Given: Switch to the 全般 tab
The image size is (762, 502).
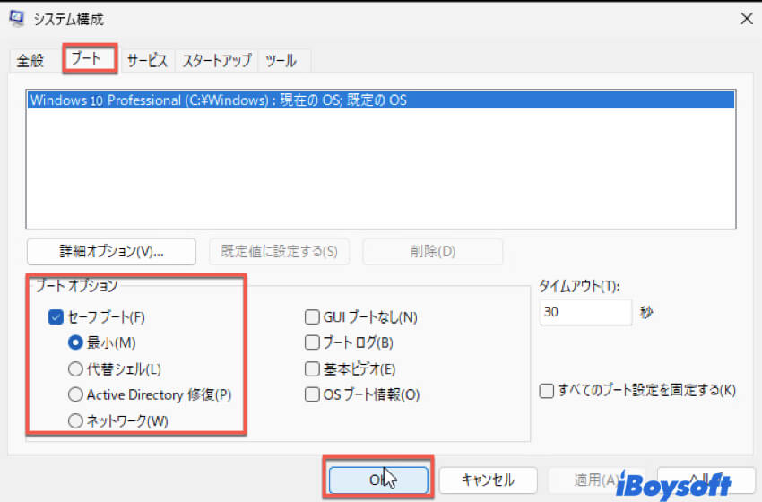Looking at the screenshot, I should [x=30, y=61].
